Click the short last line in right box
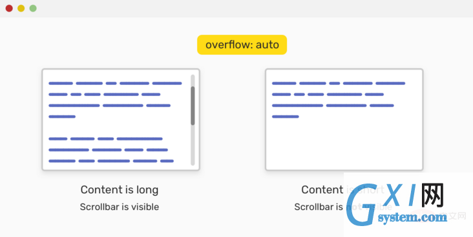This screenshot has height=237, width=473. 286,117
